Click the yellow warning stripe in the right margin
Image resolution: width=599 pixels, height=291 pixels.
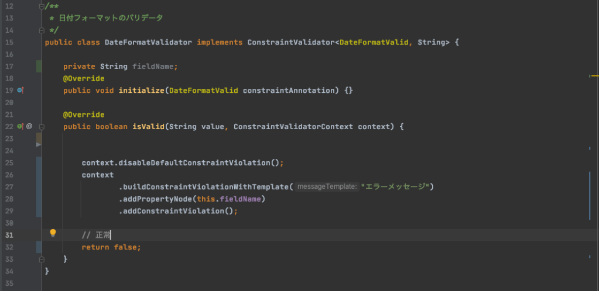point(594,76)
